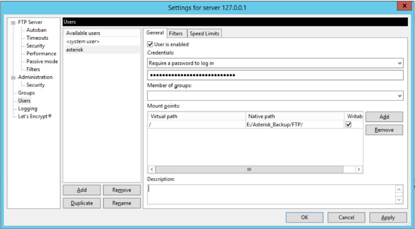Go to Let's Encrypt settings
This screenshot has height=229, width=415.
click(x=35, y=116)
